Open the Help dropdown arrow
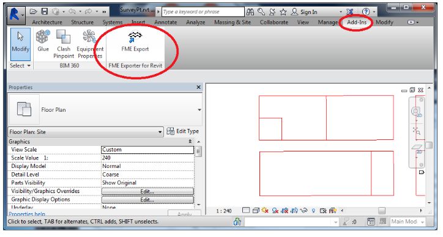This screenshot has height=237, width=443. [374, 12]
